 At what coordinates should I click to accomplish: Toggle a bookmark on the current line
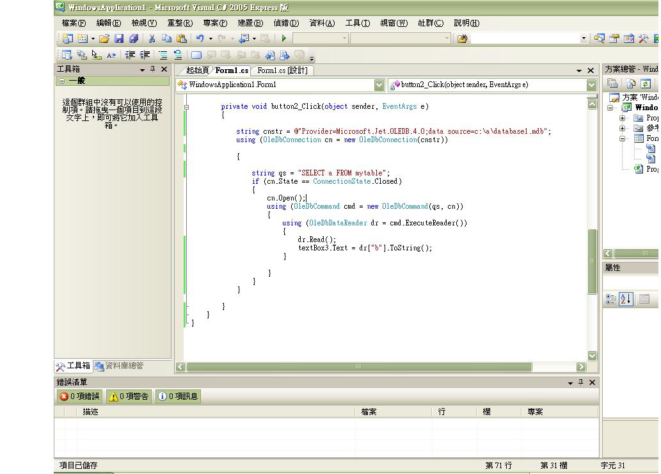pyautogui.click(x=196, y=55)
